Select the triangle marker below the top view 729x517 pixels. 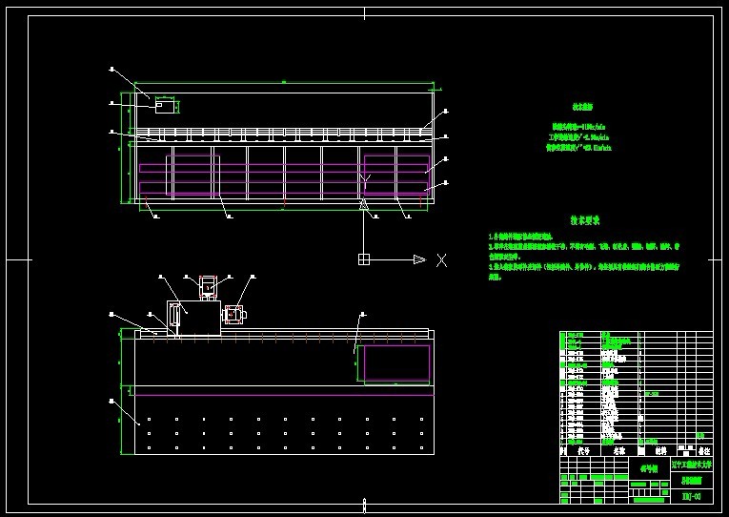point(364,205)
